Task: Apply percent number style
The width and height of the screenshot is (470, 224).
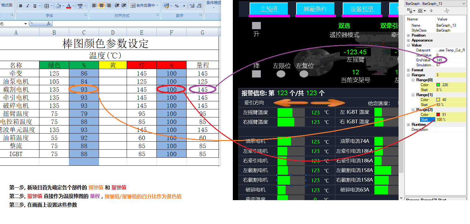Action: (177, 6)
